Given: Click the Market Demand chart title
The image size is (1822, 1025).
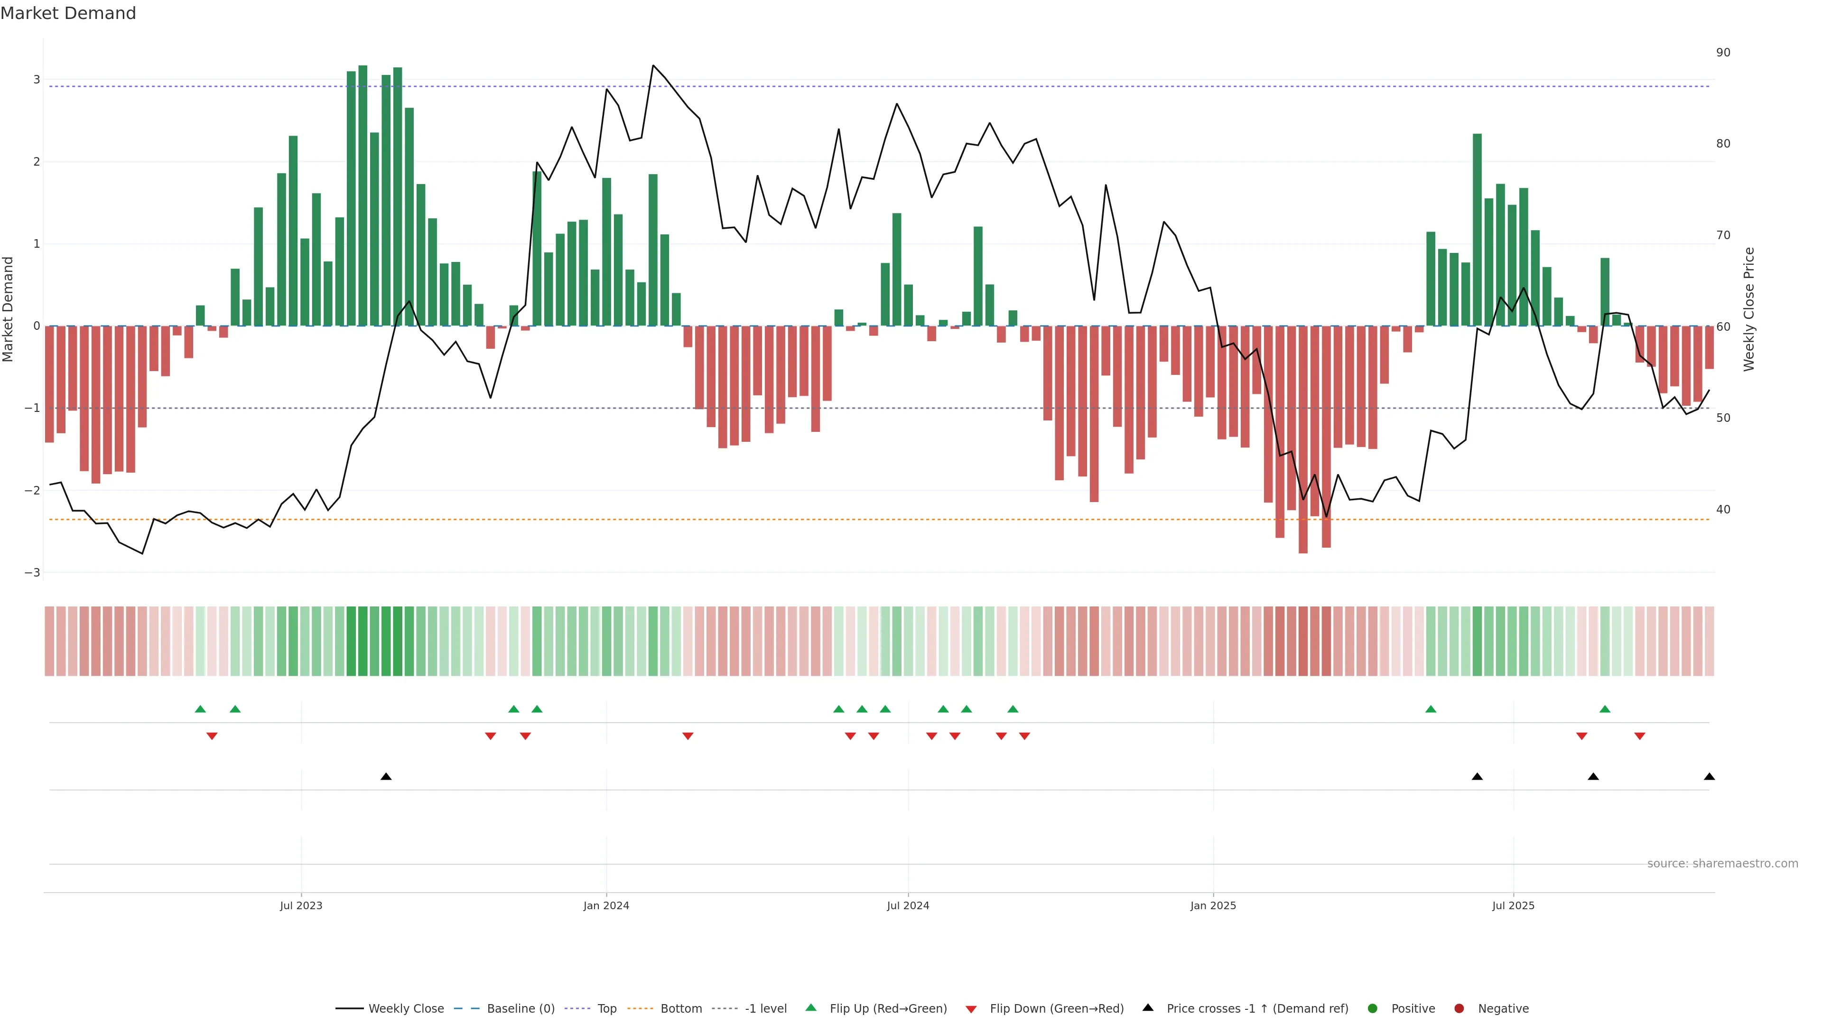Looking at the screenshot, I should point(68,13).
